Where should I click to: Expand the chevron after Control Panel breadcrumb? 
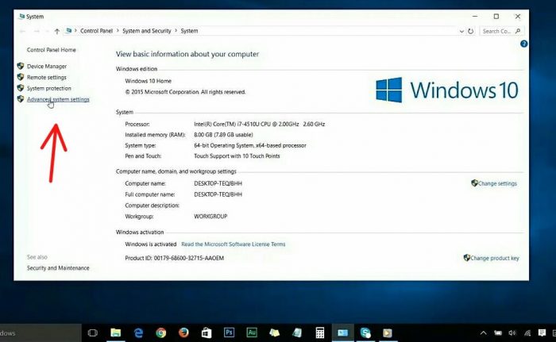[118, 31]
